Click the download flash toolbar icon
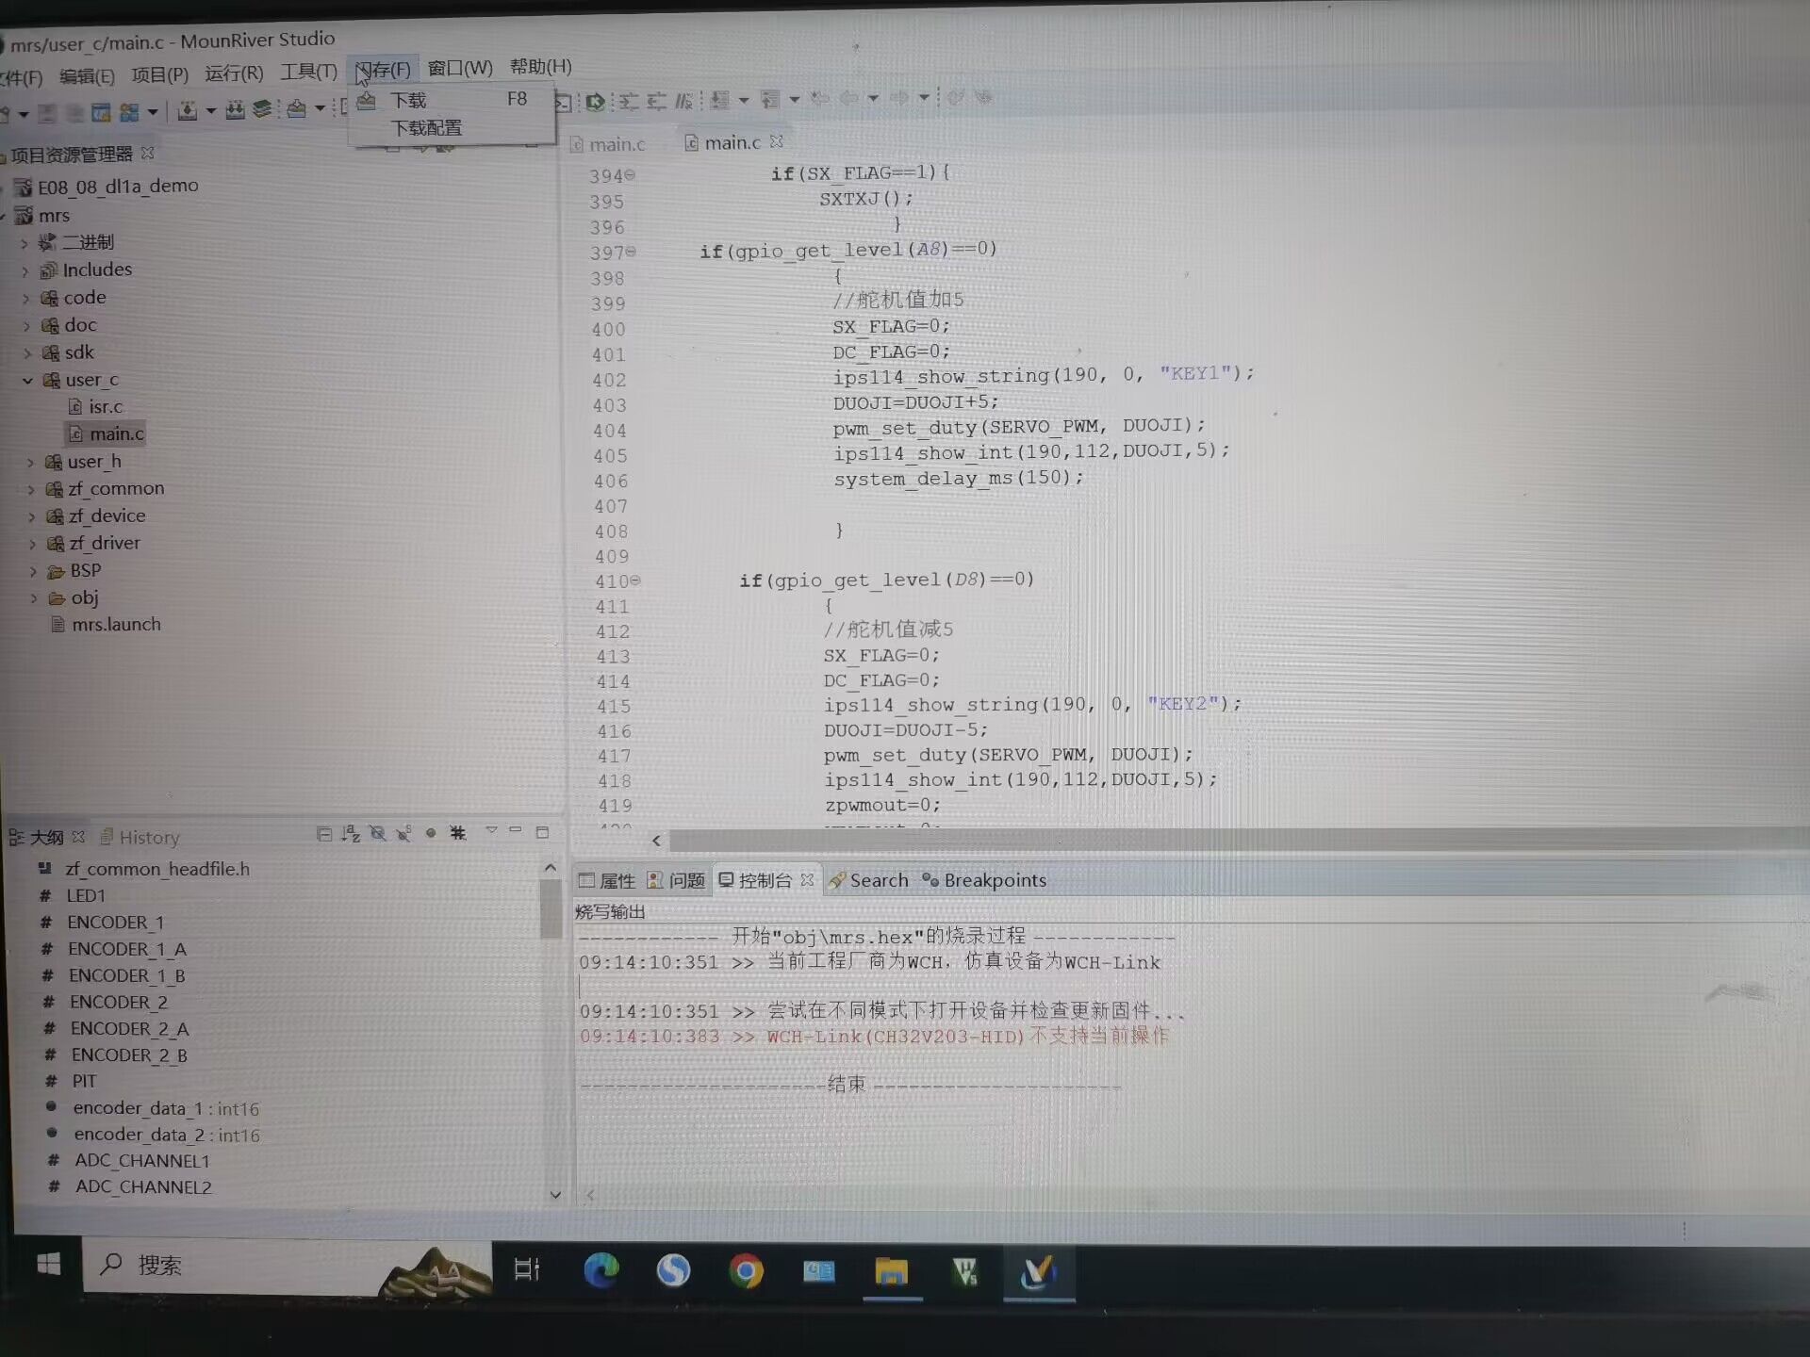 296,108
